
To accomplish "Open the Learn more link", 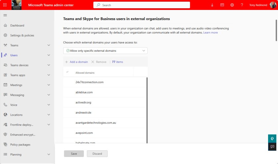I will [x=210, y=32].
